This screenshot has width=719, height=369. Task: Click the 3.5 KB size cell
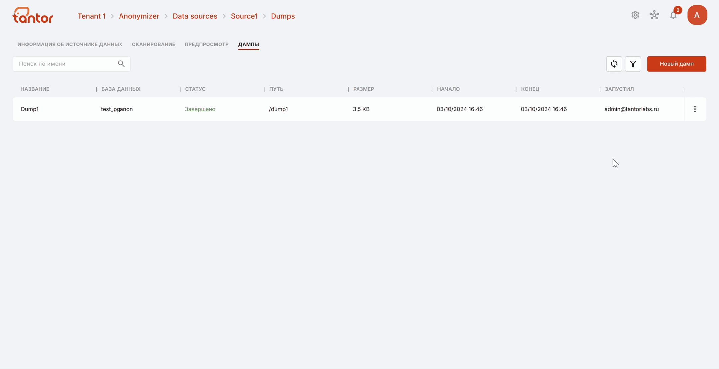tap(361, 109)
